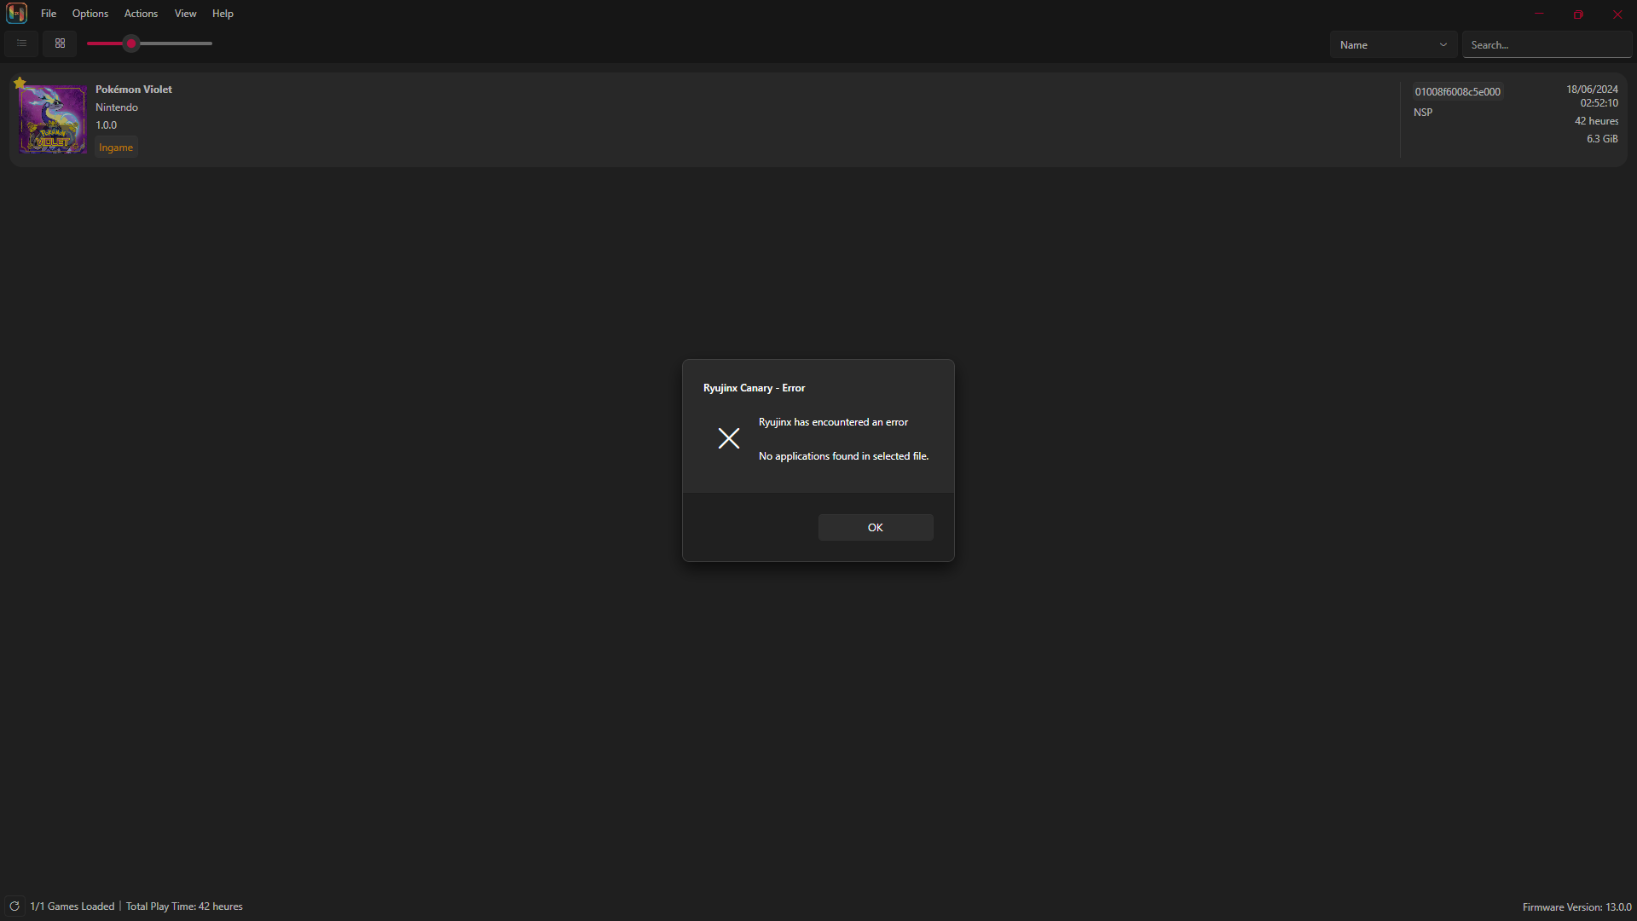Viewport: 1637px width, 921px height.
Task: Click the Ingame compatibility status label
Action: pyautogui.click(x=116, y=148)
